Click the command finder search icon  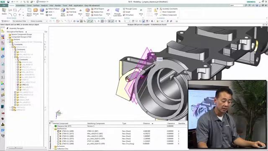pyautogui.click(x=246, y=5)
